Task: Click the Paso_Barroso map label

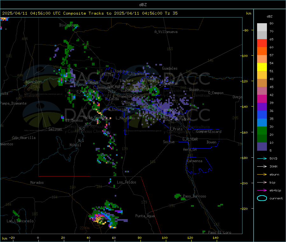Action: pos(194,196)
